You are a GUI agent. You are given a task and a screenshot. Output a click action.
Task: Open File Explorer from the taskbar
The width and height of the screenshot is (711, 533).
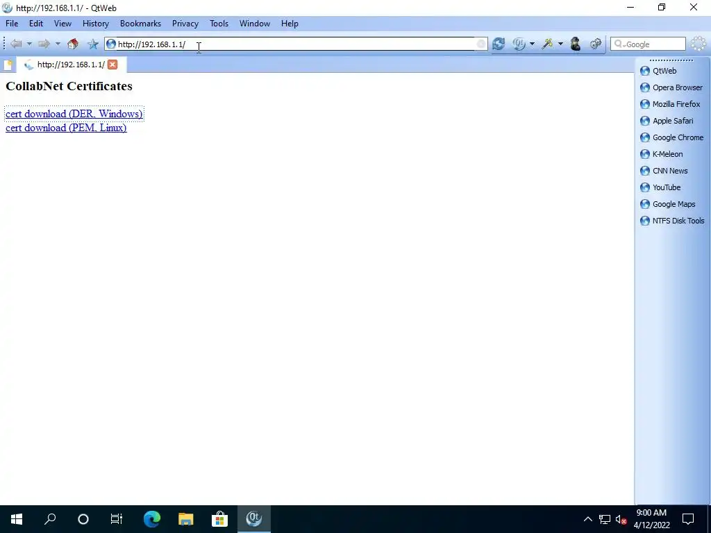pos(185,519)
